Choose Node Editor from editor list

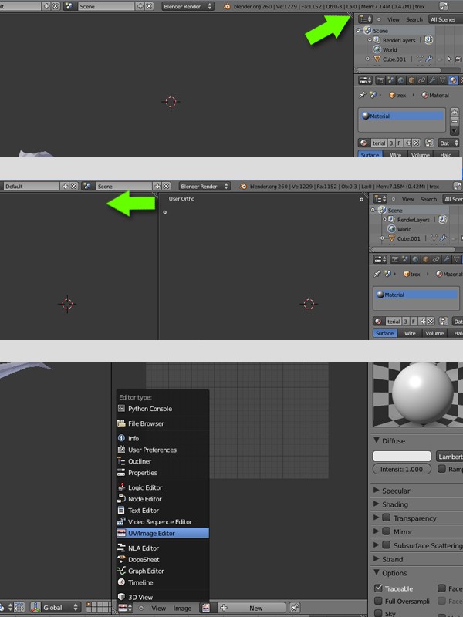point(163,499)
